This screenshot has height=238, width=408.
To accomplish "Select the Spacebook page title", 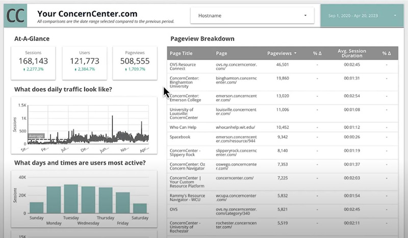I will click(x=180, y=137).
